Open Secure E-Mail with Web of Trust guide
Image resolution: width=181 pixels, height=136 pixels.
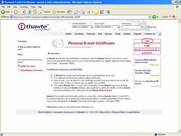(x=147, y=62)
